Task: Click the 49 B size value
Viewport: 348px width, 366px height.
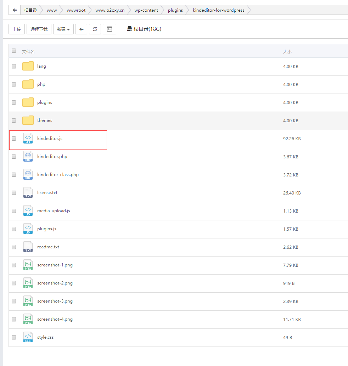Action: coord(287,338)
